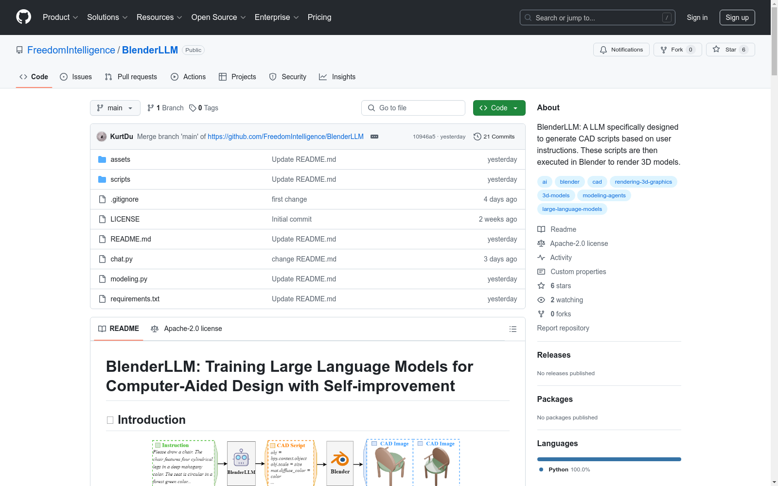Switch to the Pull requests tab
Viewport: 778px width, 486px height.
pyautogui.click(x=131, y=77)
